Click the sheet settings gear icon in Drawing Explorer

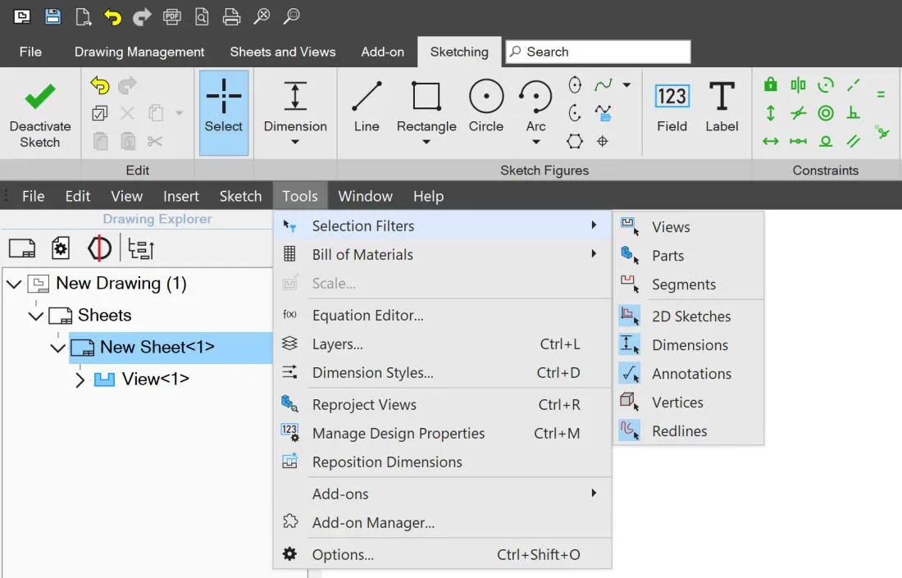point(61,248)
